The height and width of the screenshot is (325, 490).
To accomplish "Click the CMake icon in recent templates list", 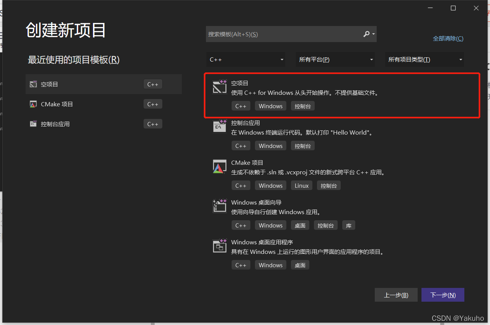I will pos(33,104).
